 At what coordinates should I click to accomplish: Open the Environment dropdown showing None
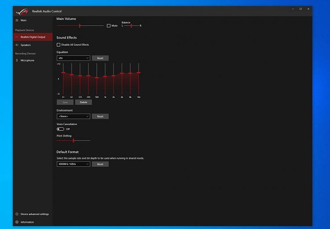click(73, 116)
